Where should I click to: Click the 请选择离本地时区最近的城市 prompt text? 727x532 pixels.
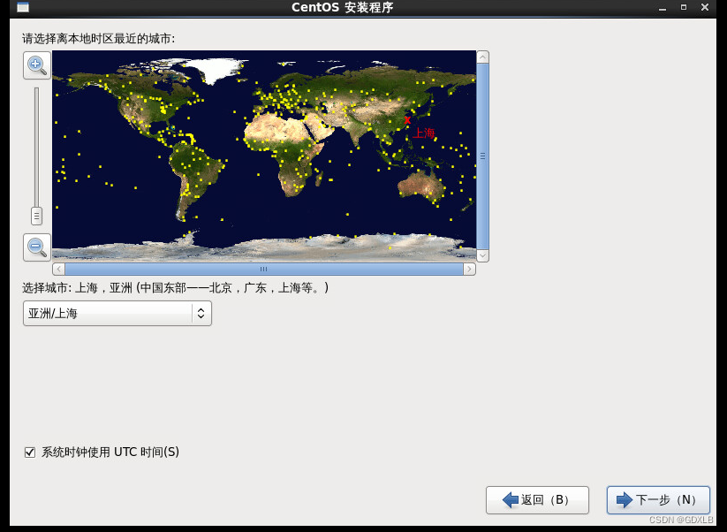coord(99,39)
